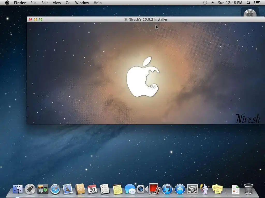Image resolution: width=265 pixels, height=198 pixels.
Task: Open Launchpad from the Dock
Action: (30, 189)
